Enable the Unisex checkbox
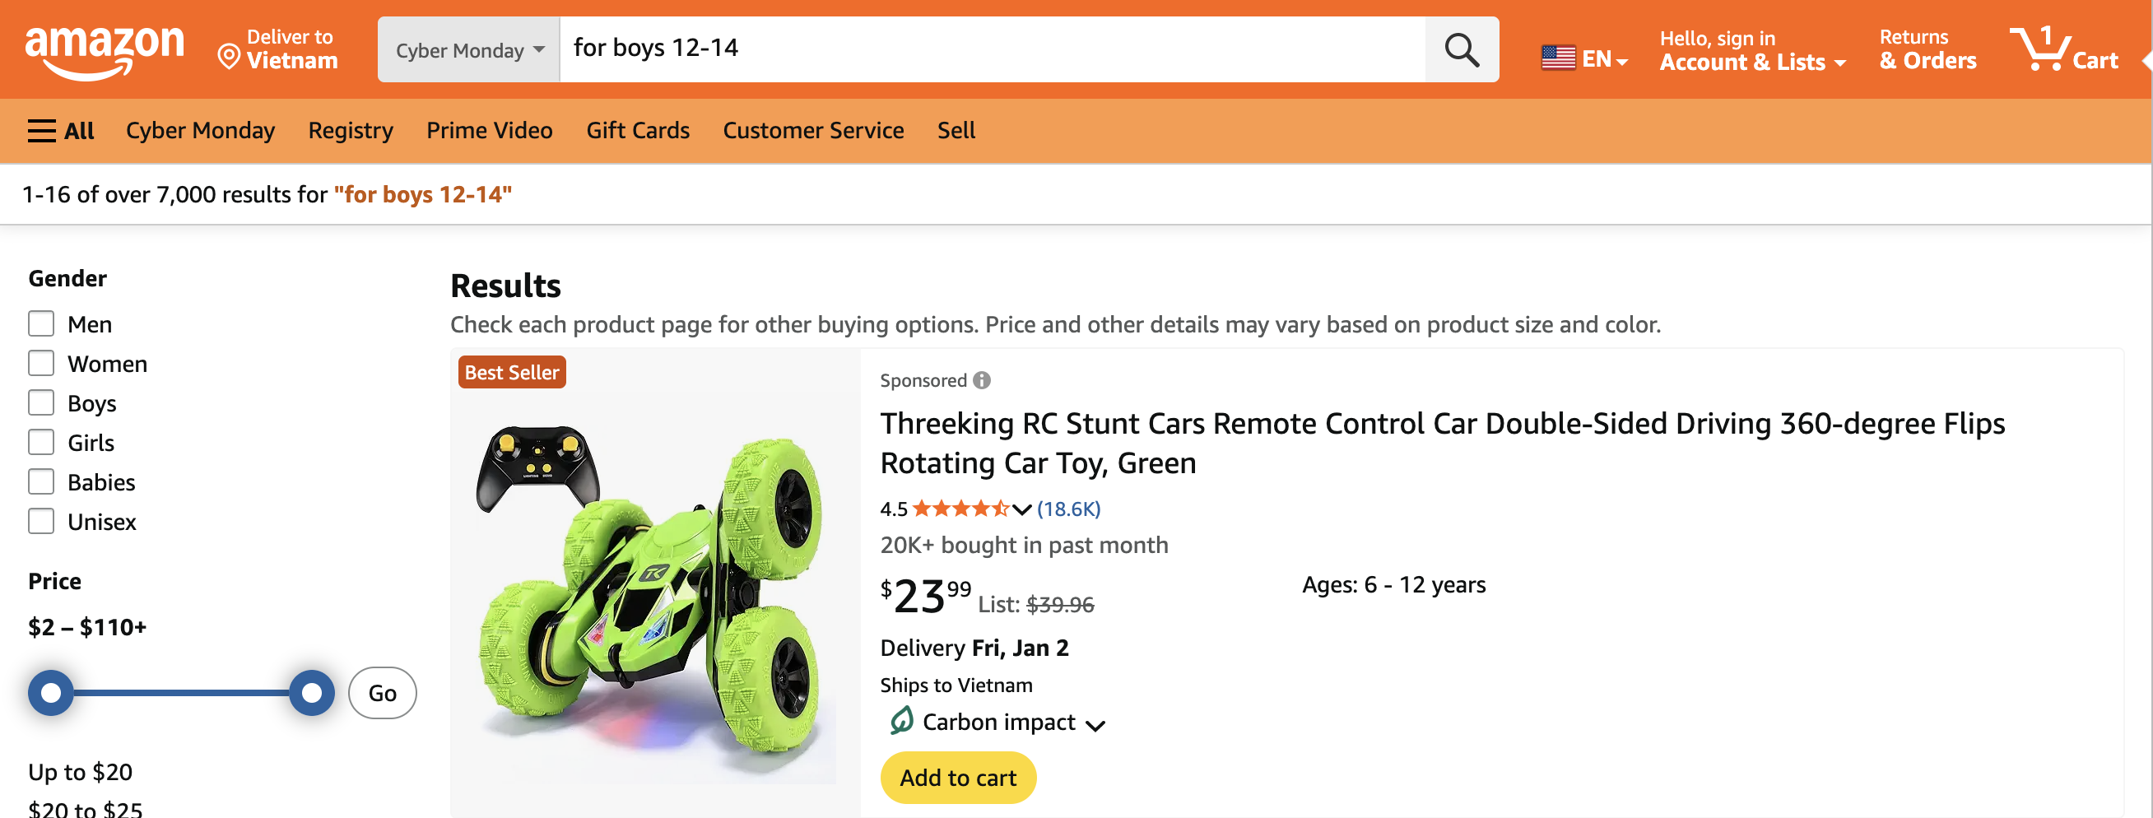Screen dimensions: 2153x818 pyautogui.click(x=41, y=522)
